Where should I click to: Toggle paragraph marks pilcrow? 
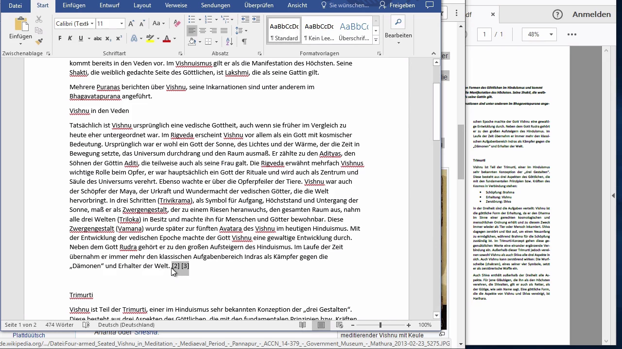(244, 42)
